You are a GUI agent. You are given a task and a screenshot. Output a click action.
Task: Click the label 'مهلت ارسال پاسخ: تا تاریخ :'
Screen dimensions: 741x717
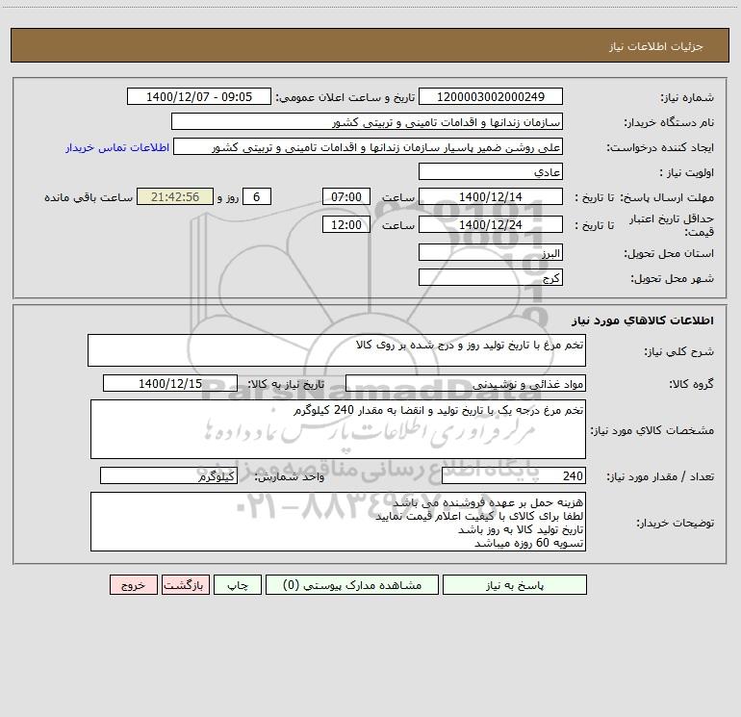coord(645,197)
